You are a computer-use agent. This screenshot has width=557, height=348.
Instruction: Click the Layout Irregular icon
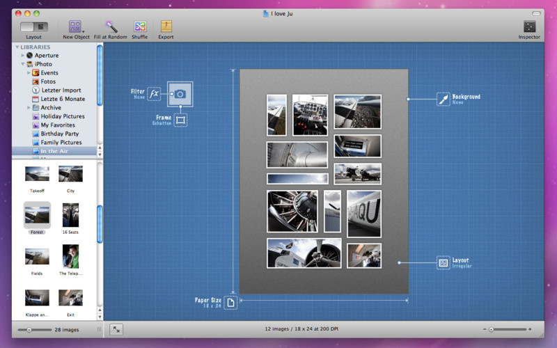443,262
